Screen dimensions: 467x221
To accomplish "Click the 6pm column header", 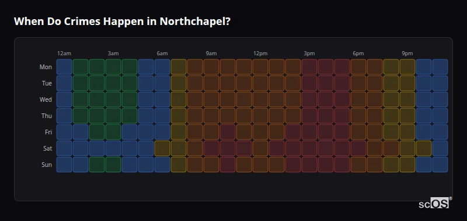I will [358, 54].
